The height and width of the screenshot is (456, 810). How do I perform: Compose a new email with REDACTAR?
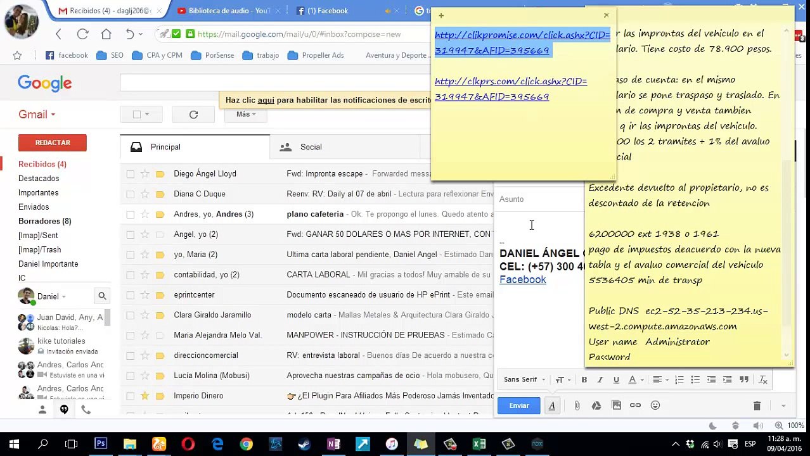coord(53,142)
